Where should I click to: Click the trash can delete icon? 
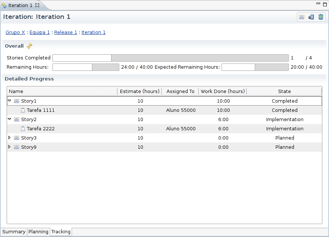coord(321,17)
